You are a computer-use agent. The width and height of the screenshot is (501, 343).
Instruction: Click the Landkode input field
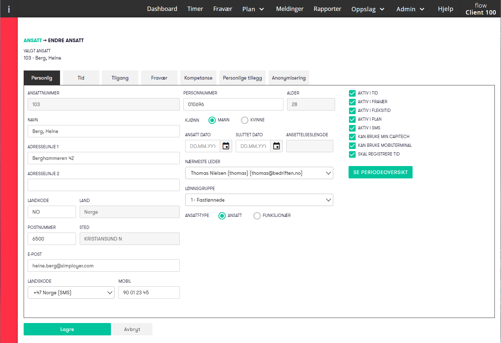coord(52,212)
